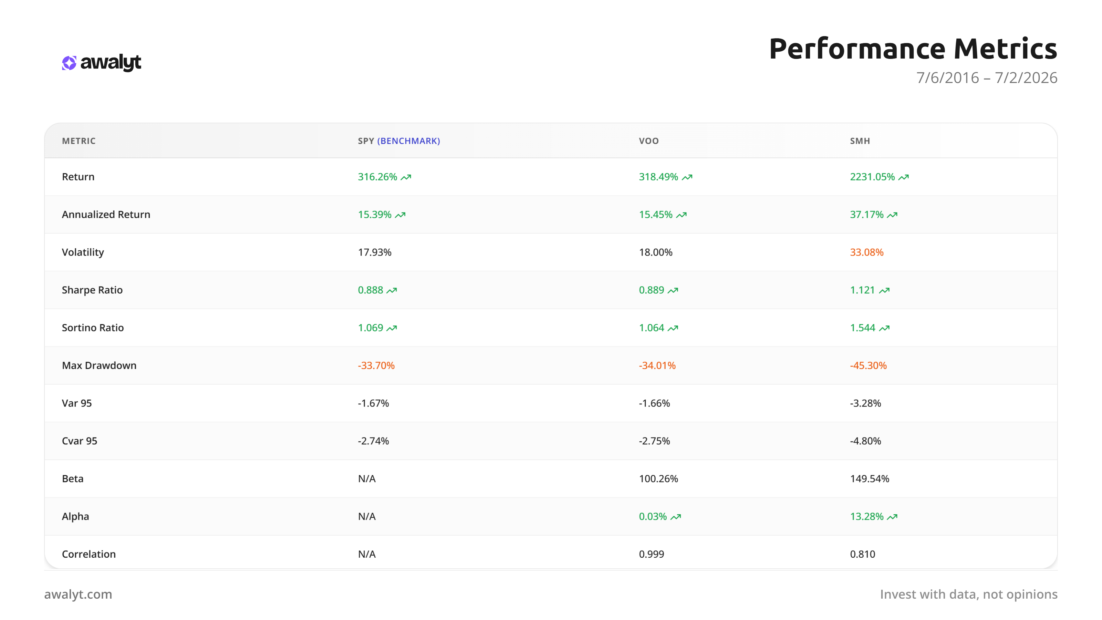The image size is (1102, 620).
Task: Click the tagline Invest with data, not opinions
Action: 968,594
